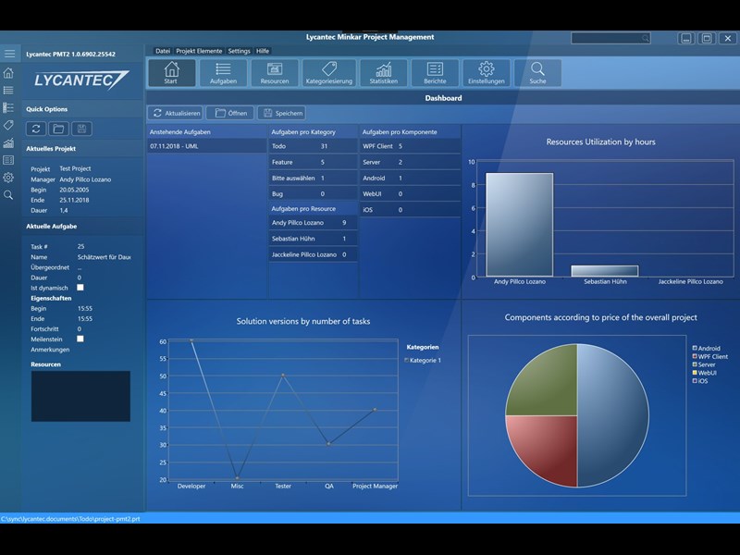740x555 pixels.
Task: Select the "Todo" category row
Action: pos(313,146)
